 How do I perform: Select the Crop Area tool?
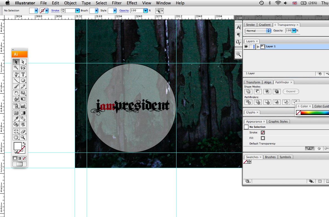[x=16, y=132]
